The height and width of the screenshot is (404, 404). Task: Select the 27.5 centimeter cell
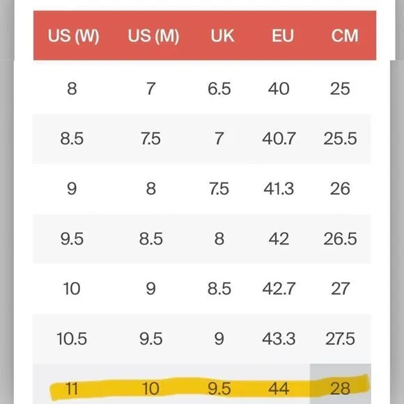tap(340, 339)
